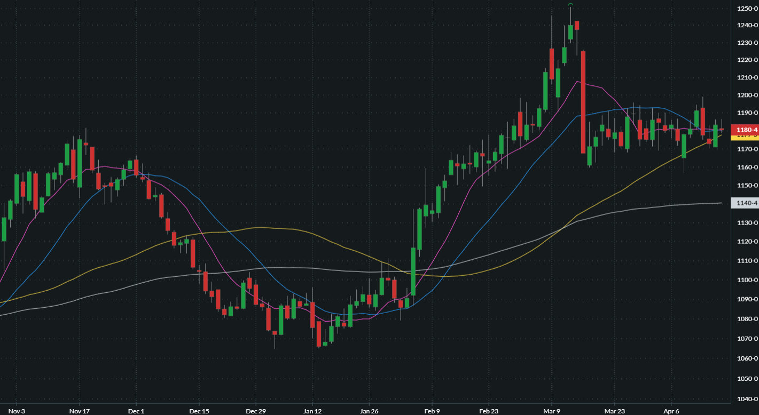Click the gray moving average line near Feb 9
Viewport: 759px width, 415px height.
pos(432,269)
